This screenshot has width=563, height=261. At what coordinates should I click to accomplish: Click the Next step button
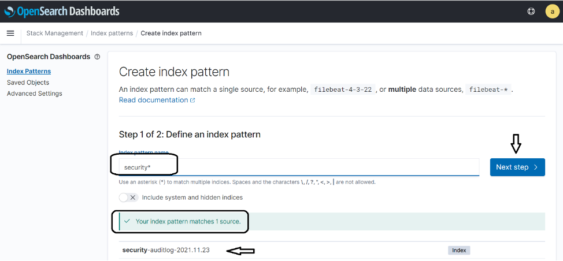pos(517,167)
